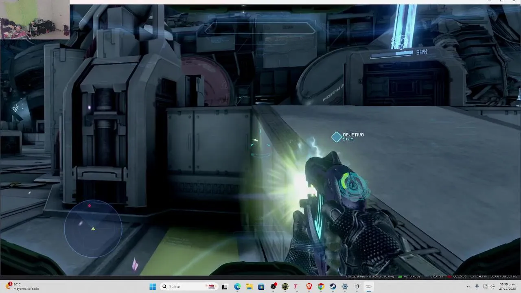The image size is (521, 293).
Task: Expand the hidden system tray icons chevron
Action: coord(468,286)
